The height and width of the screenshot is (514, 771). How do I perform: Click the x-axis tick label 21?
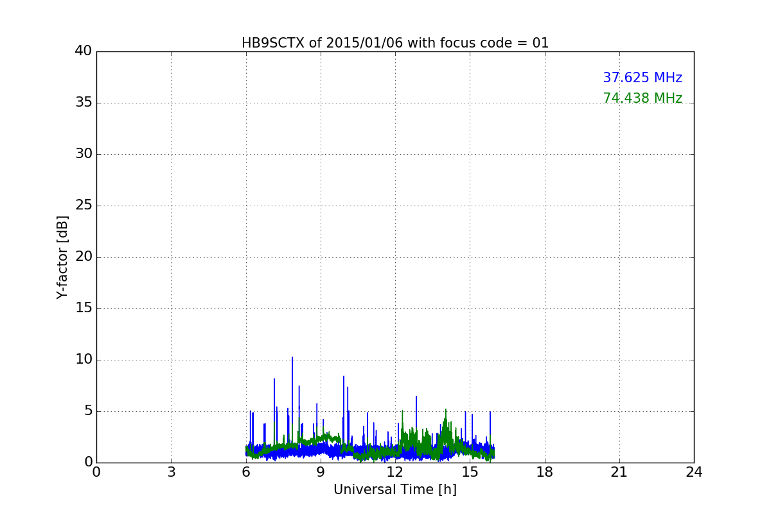coord(619,472)
